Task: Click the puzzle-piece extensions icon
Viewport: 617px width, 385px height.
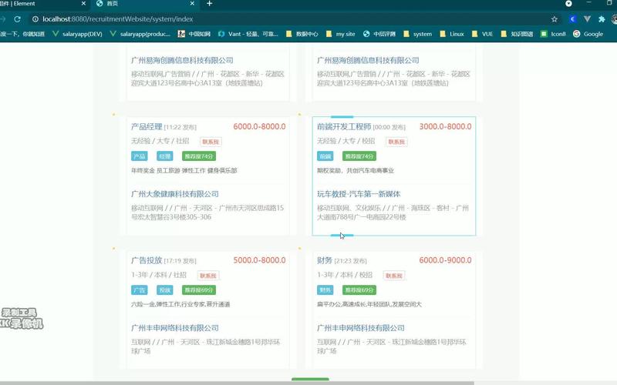Action: coord(590,18)
